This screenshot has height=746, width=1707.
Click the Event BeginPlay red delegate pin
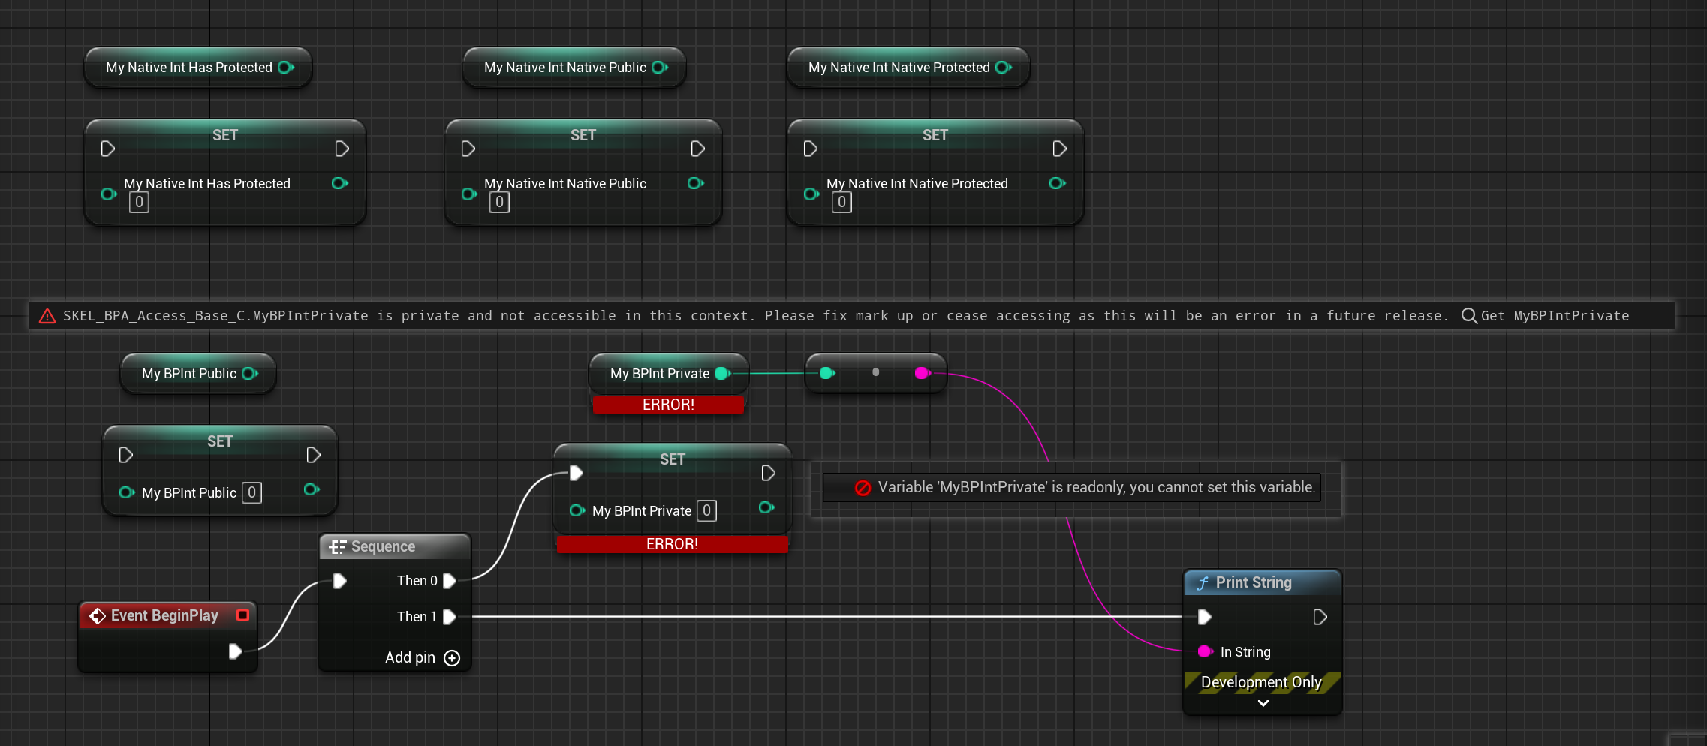tap(242, 615)
